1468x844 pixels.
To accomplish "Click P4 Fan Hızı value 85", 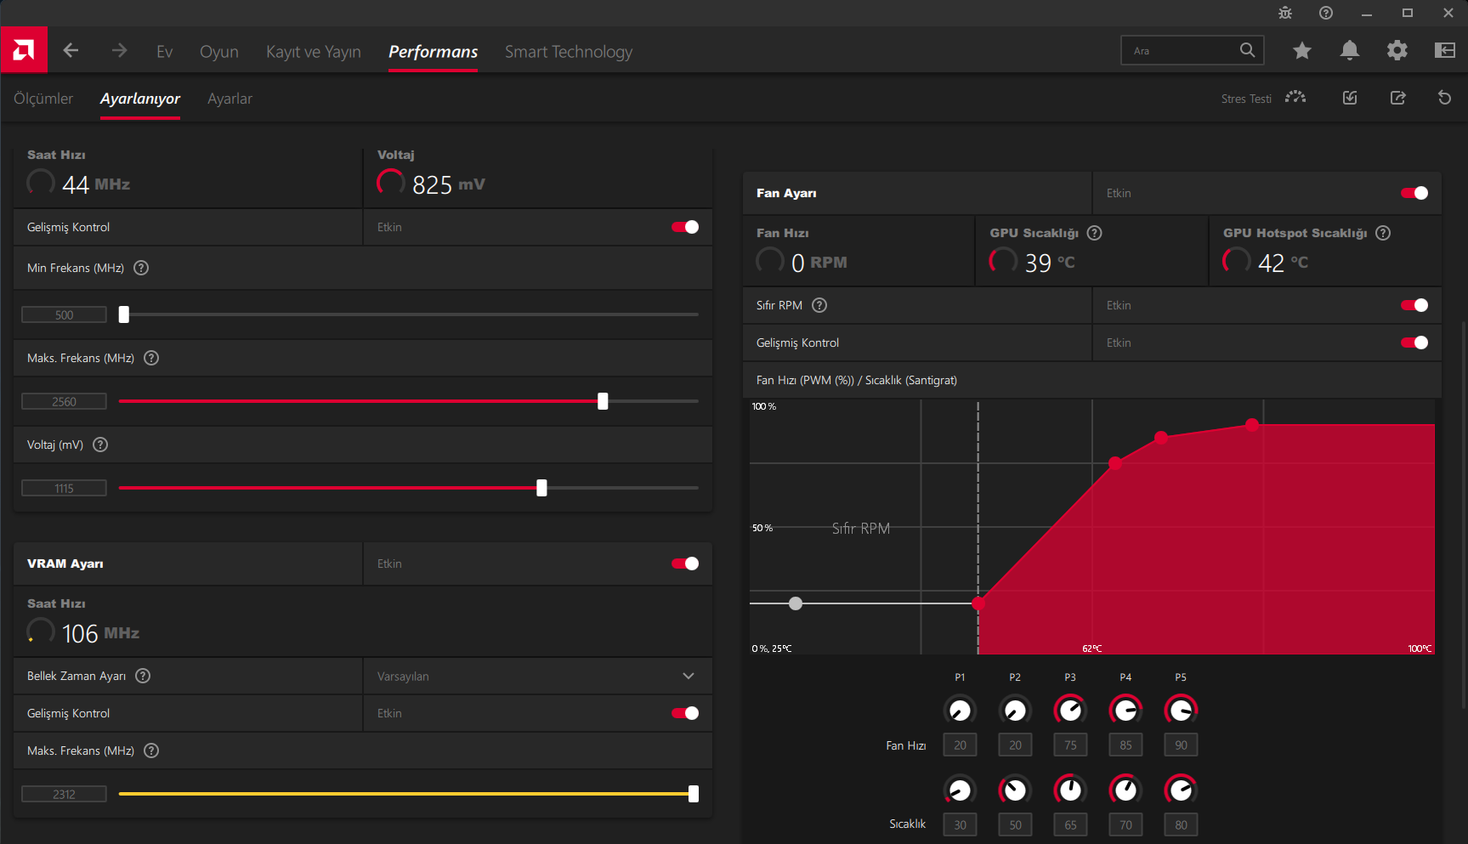I will (1125, 745).
